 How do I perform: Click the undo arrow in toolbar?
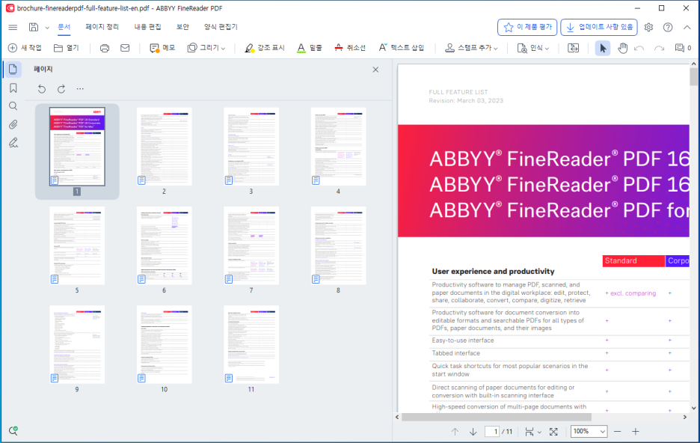(x=639, y=48)
